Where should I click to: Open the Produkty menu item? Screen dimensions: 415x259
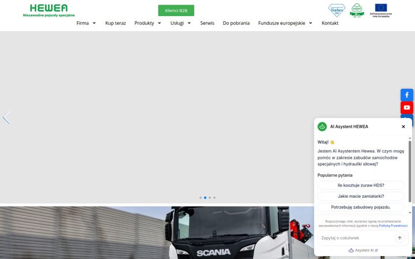[144, 23]
